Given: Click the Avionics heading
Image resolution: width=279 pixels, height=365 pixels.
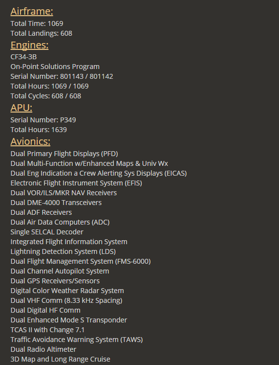Looking at the screenshot, I should (x=30, y=141).
